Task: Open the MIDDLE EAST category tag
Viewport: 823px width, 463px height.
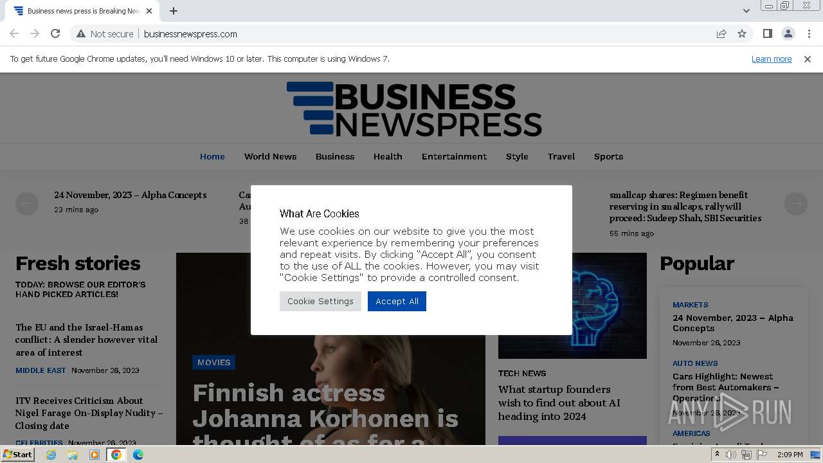Action: point(41,370)
